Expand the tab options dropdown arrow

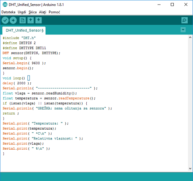[x=183, y=30]
